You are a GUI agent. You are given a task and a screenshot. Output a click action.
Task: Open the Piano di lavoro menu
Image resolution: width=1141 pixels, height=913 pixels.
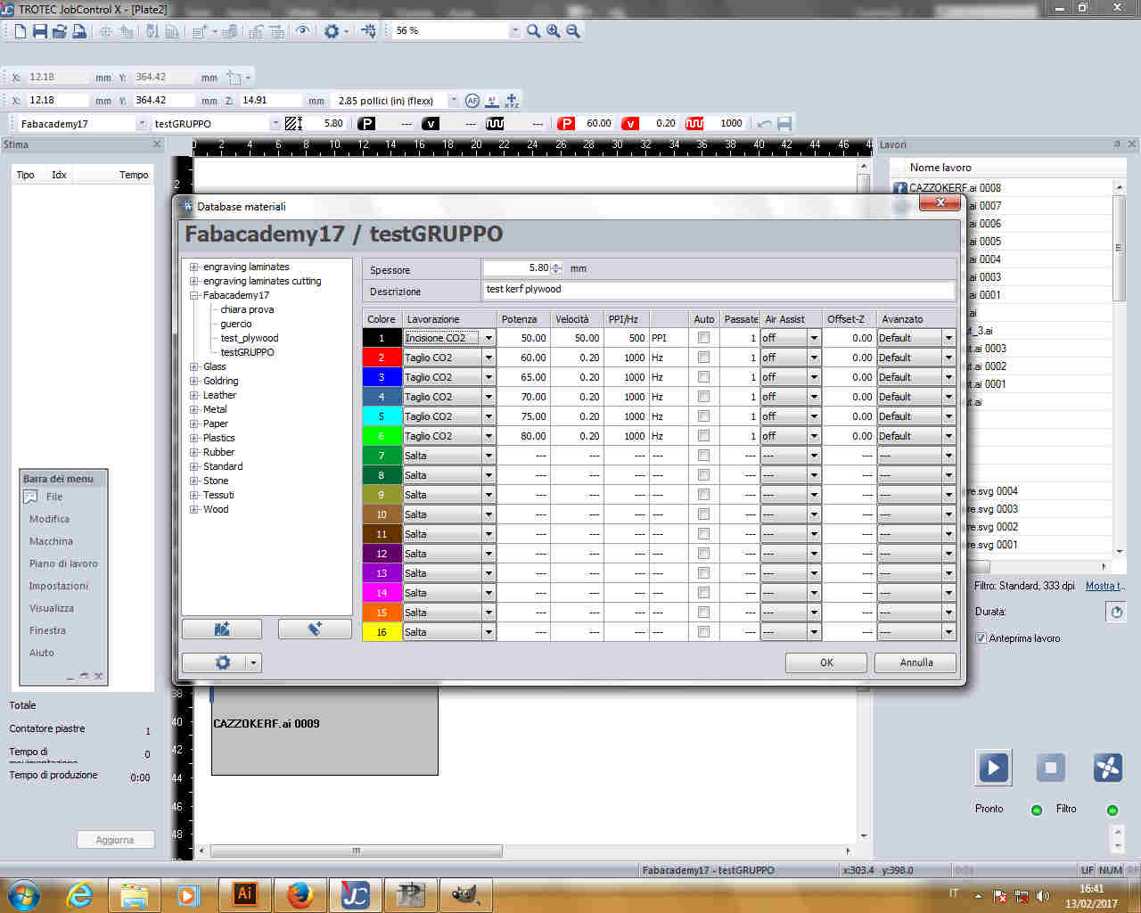[x=63, y=563]
